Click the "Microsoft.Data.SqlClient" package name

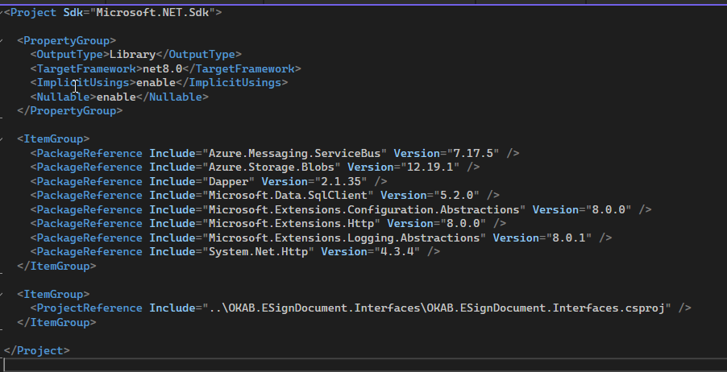coord(288,196)
